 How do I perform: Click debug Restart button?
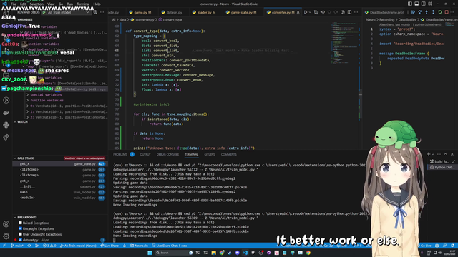click(x=440, y=12)
